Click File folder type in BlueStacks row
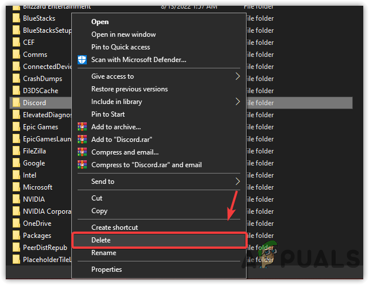Image resolution: width=369 pixels, height=285 pixels. (260, 18)
